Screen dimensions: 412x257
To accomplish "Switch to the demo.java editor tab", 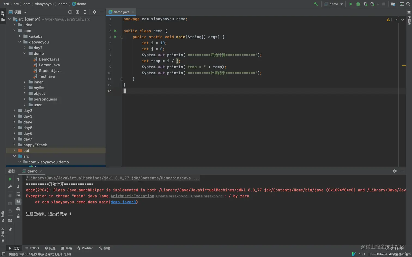I will point(121,12).
